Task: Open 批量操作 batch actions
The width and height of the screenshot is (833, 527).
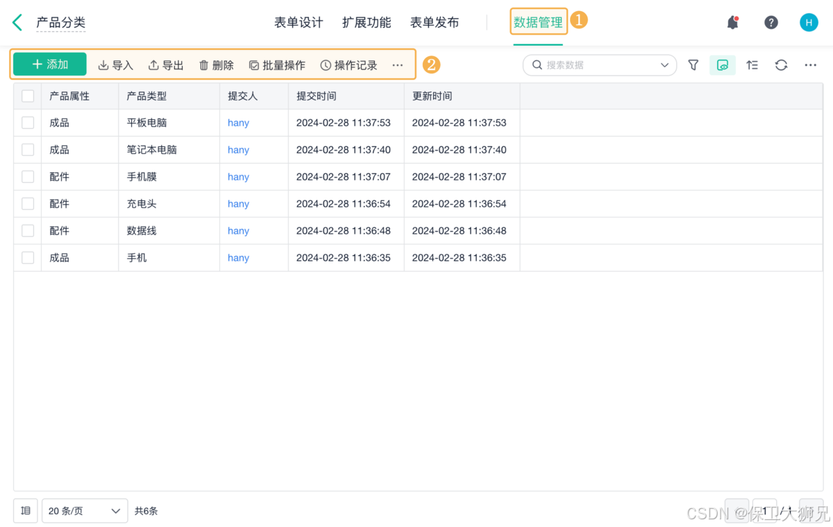Action: (x=277, y=65)
